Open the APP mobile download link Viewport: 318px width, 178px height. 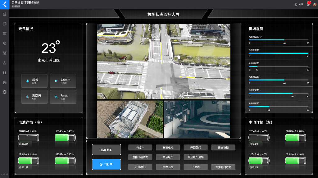click(299, 4)
